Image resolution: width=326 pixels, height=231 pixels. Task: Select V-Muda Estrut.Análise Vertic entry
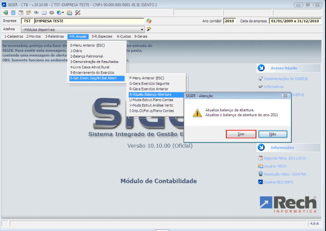(x=156, y=105)
